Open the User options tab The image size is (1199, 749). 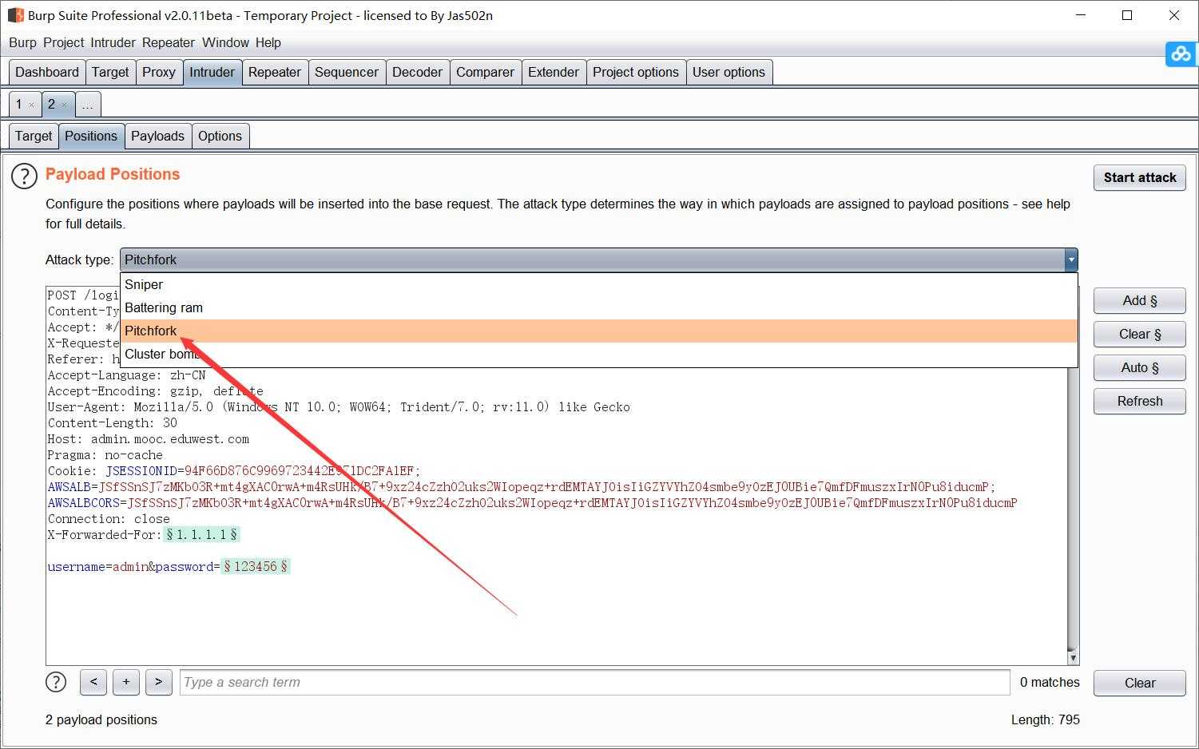coord(729,72)
